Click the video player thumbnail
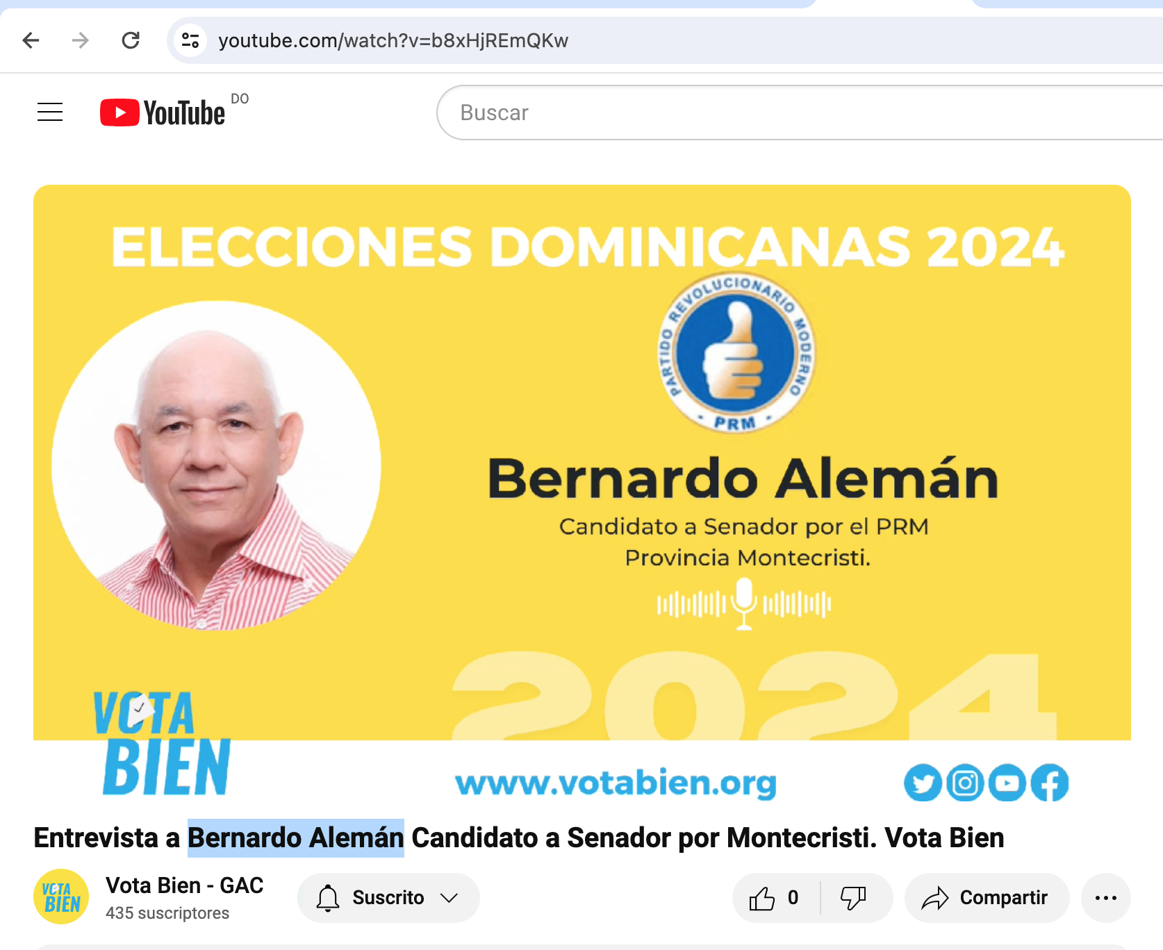 coord(582,462)
